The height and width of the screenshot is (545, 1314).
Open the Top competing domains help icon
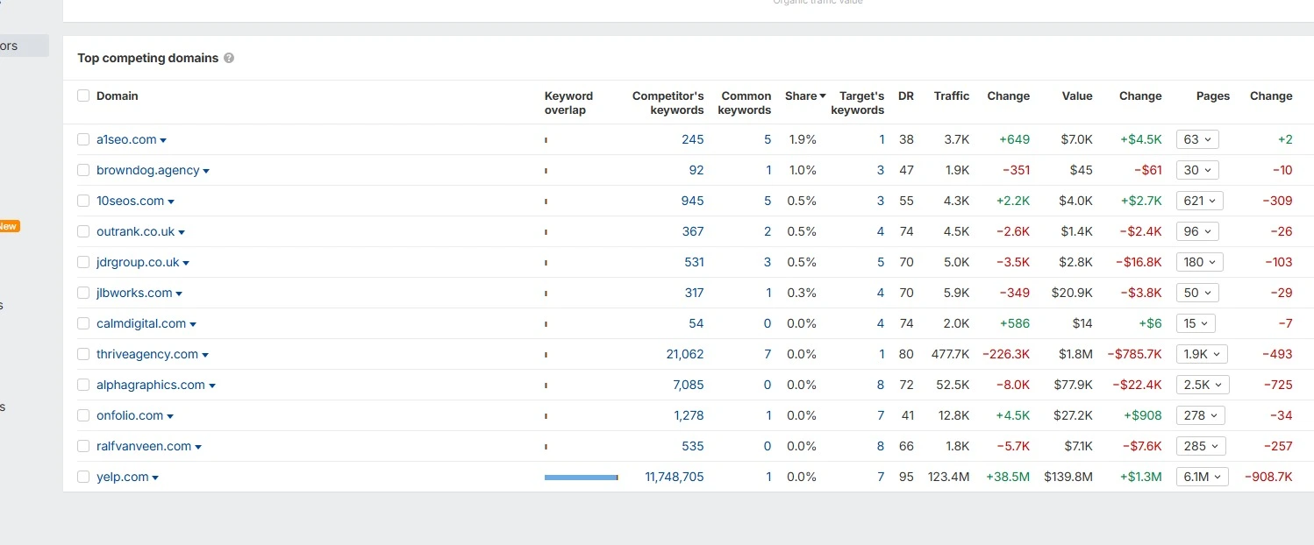click(229, 59)
